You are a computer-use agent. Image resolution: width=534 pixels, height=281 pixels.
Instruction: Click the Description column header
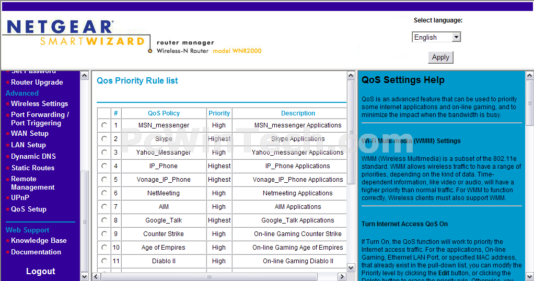tap(298, 113)
